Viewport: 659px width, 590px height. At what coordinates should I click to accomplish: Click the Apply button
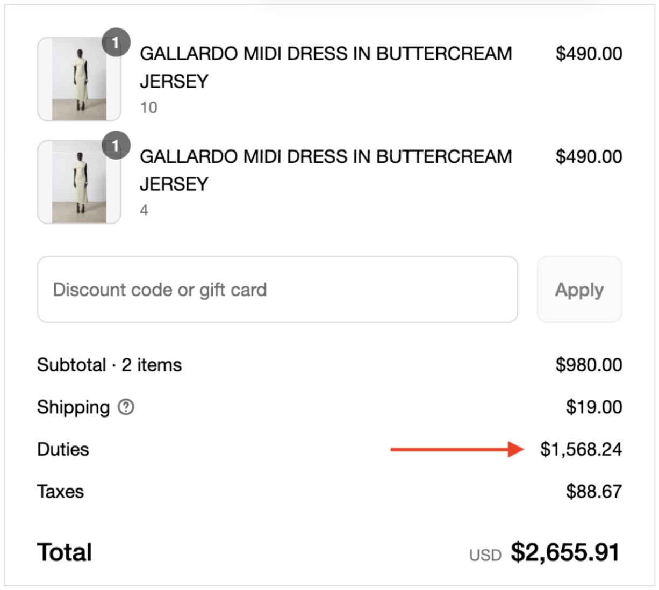(579, 290)
